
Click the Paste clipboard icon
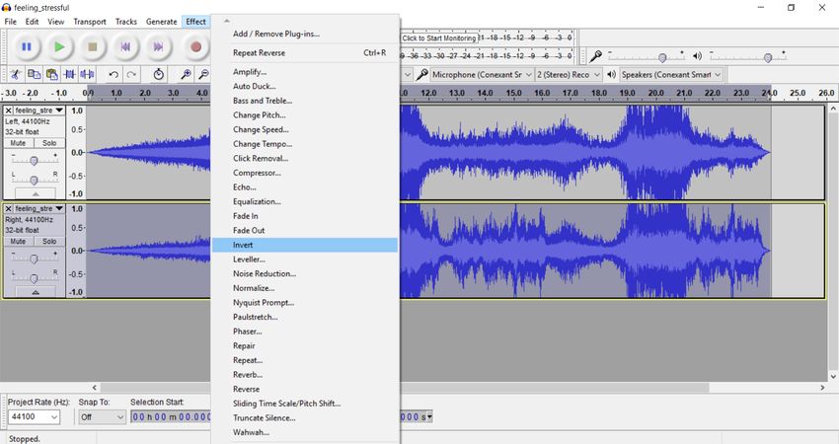coord(52,74)
